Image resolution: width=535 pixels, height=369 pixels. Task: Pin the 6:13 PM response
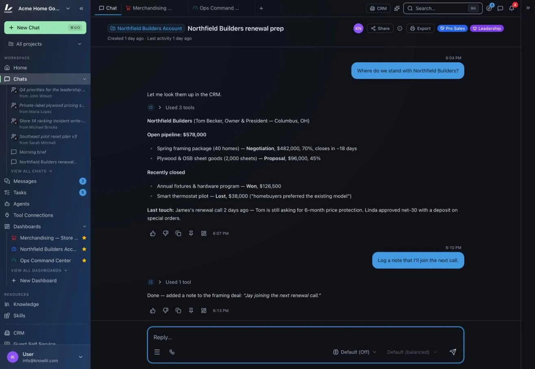pyautogui.click(x=191, y=310)
